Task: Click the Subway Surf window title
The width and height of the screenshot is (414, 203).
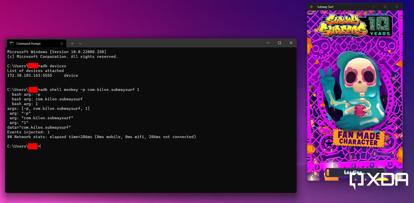Action: pyautogui.click(x=325, y=7)
